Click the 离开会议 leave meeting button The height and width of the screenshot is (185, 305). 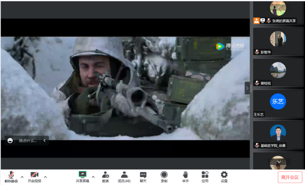[290, 177]
